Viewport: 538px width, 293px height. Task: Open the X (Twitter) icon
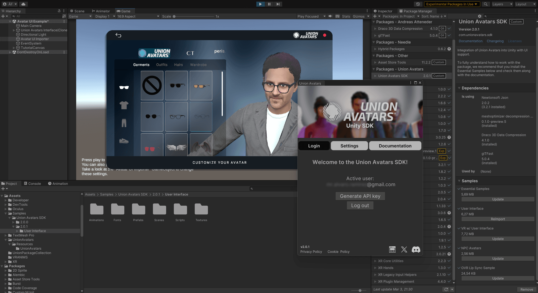click(404, 249)
